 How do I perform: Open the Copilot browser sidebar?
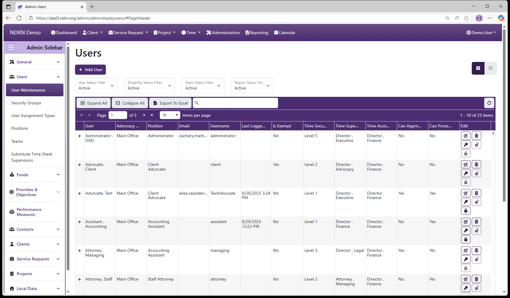501,18
